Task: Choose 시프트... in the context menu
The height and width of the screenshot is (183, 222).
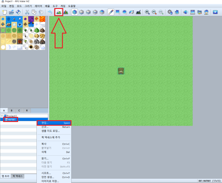Action: [x=54, y=173]
